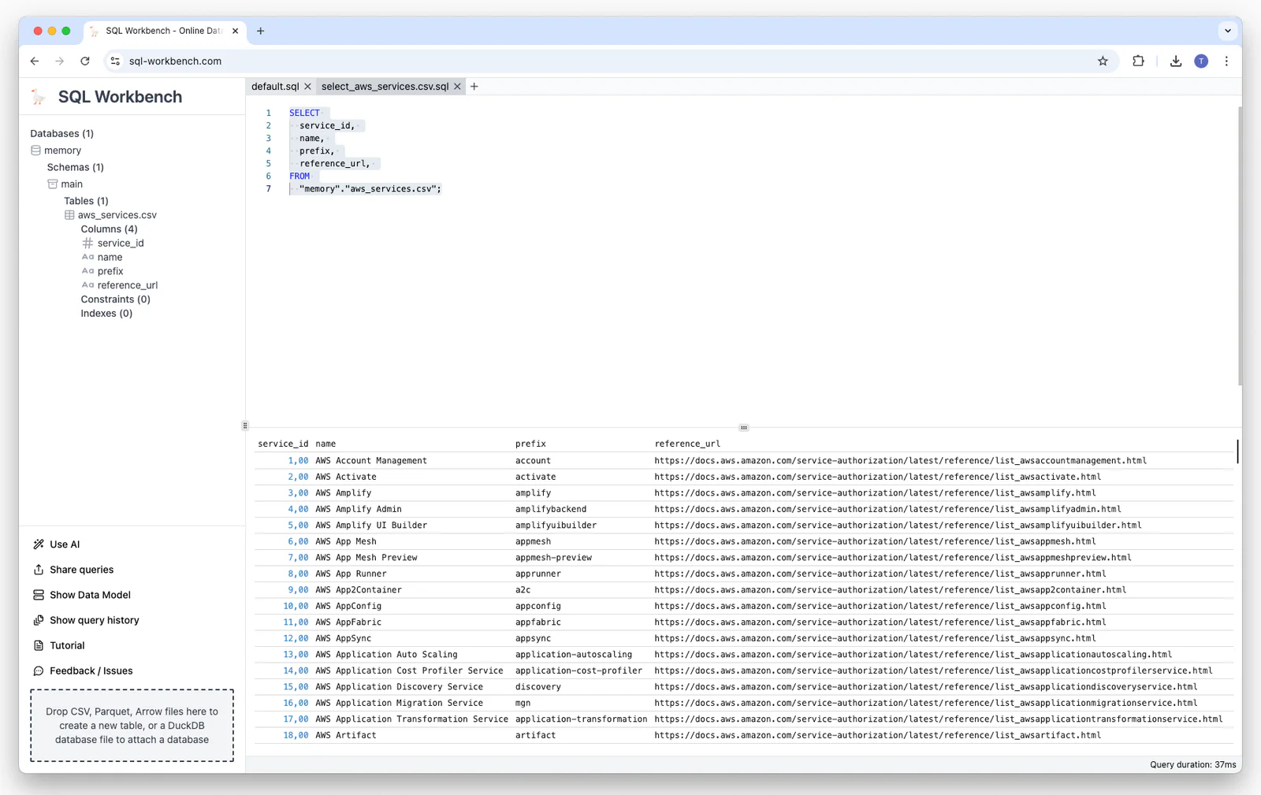Click the SQL Workbench duck logo
Screen dimensions: 1261x795
[39, 97]
